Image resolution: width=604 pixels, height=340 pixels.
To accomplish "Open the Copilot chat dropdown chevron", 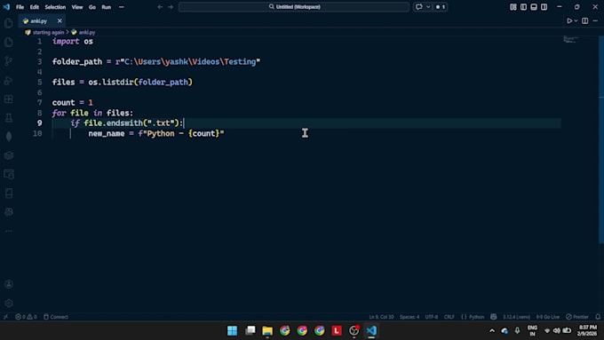I will click(x=428, y=7).
